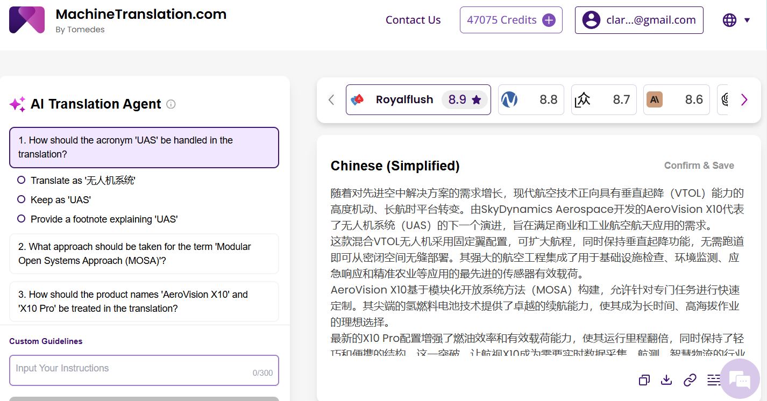Image resolution: width=767 pixels, height=401 pixels.
Task: Expand question 2 about MOSA term
Action: 144,254
